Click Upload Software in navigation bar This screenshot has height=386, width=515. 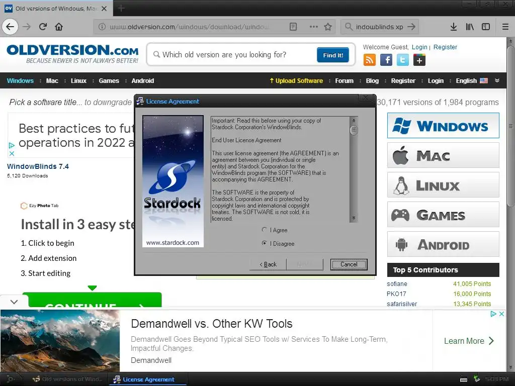[x=296, y=81]
